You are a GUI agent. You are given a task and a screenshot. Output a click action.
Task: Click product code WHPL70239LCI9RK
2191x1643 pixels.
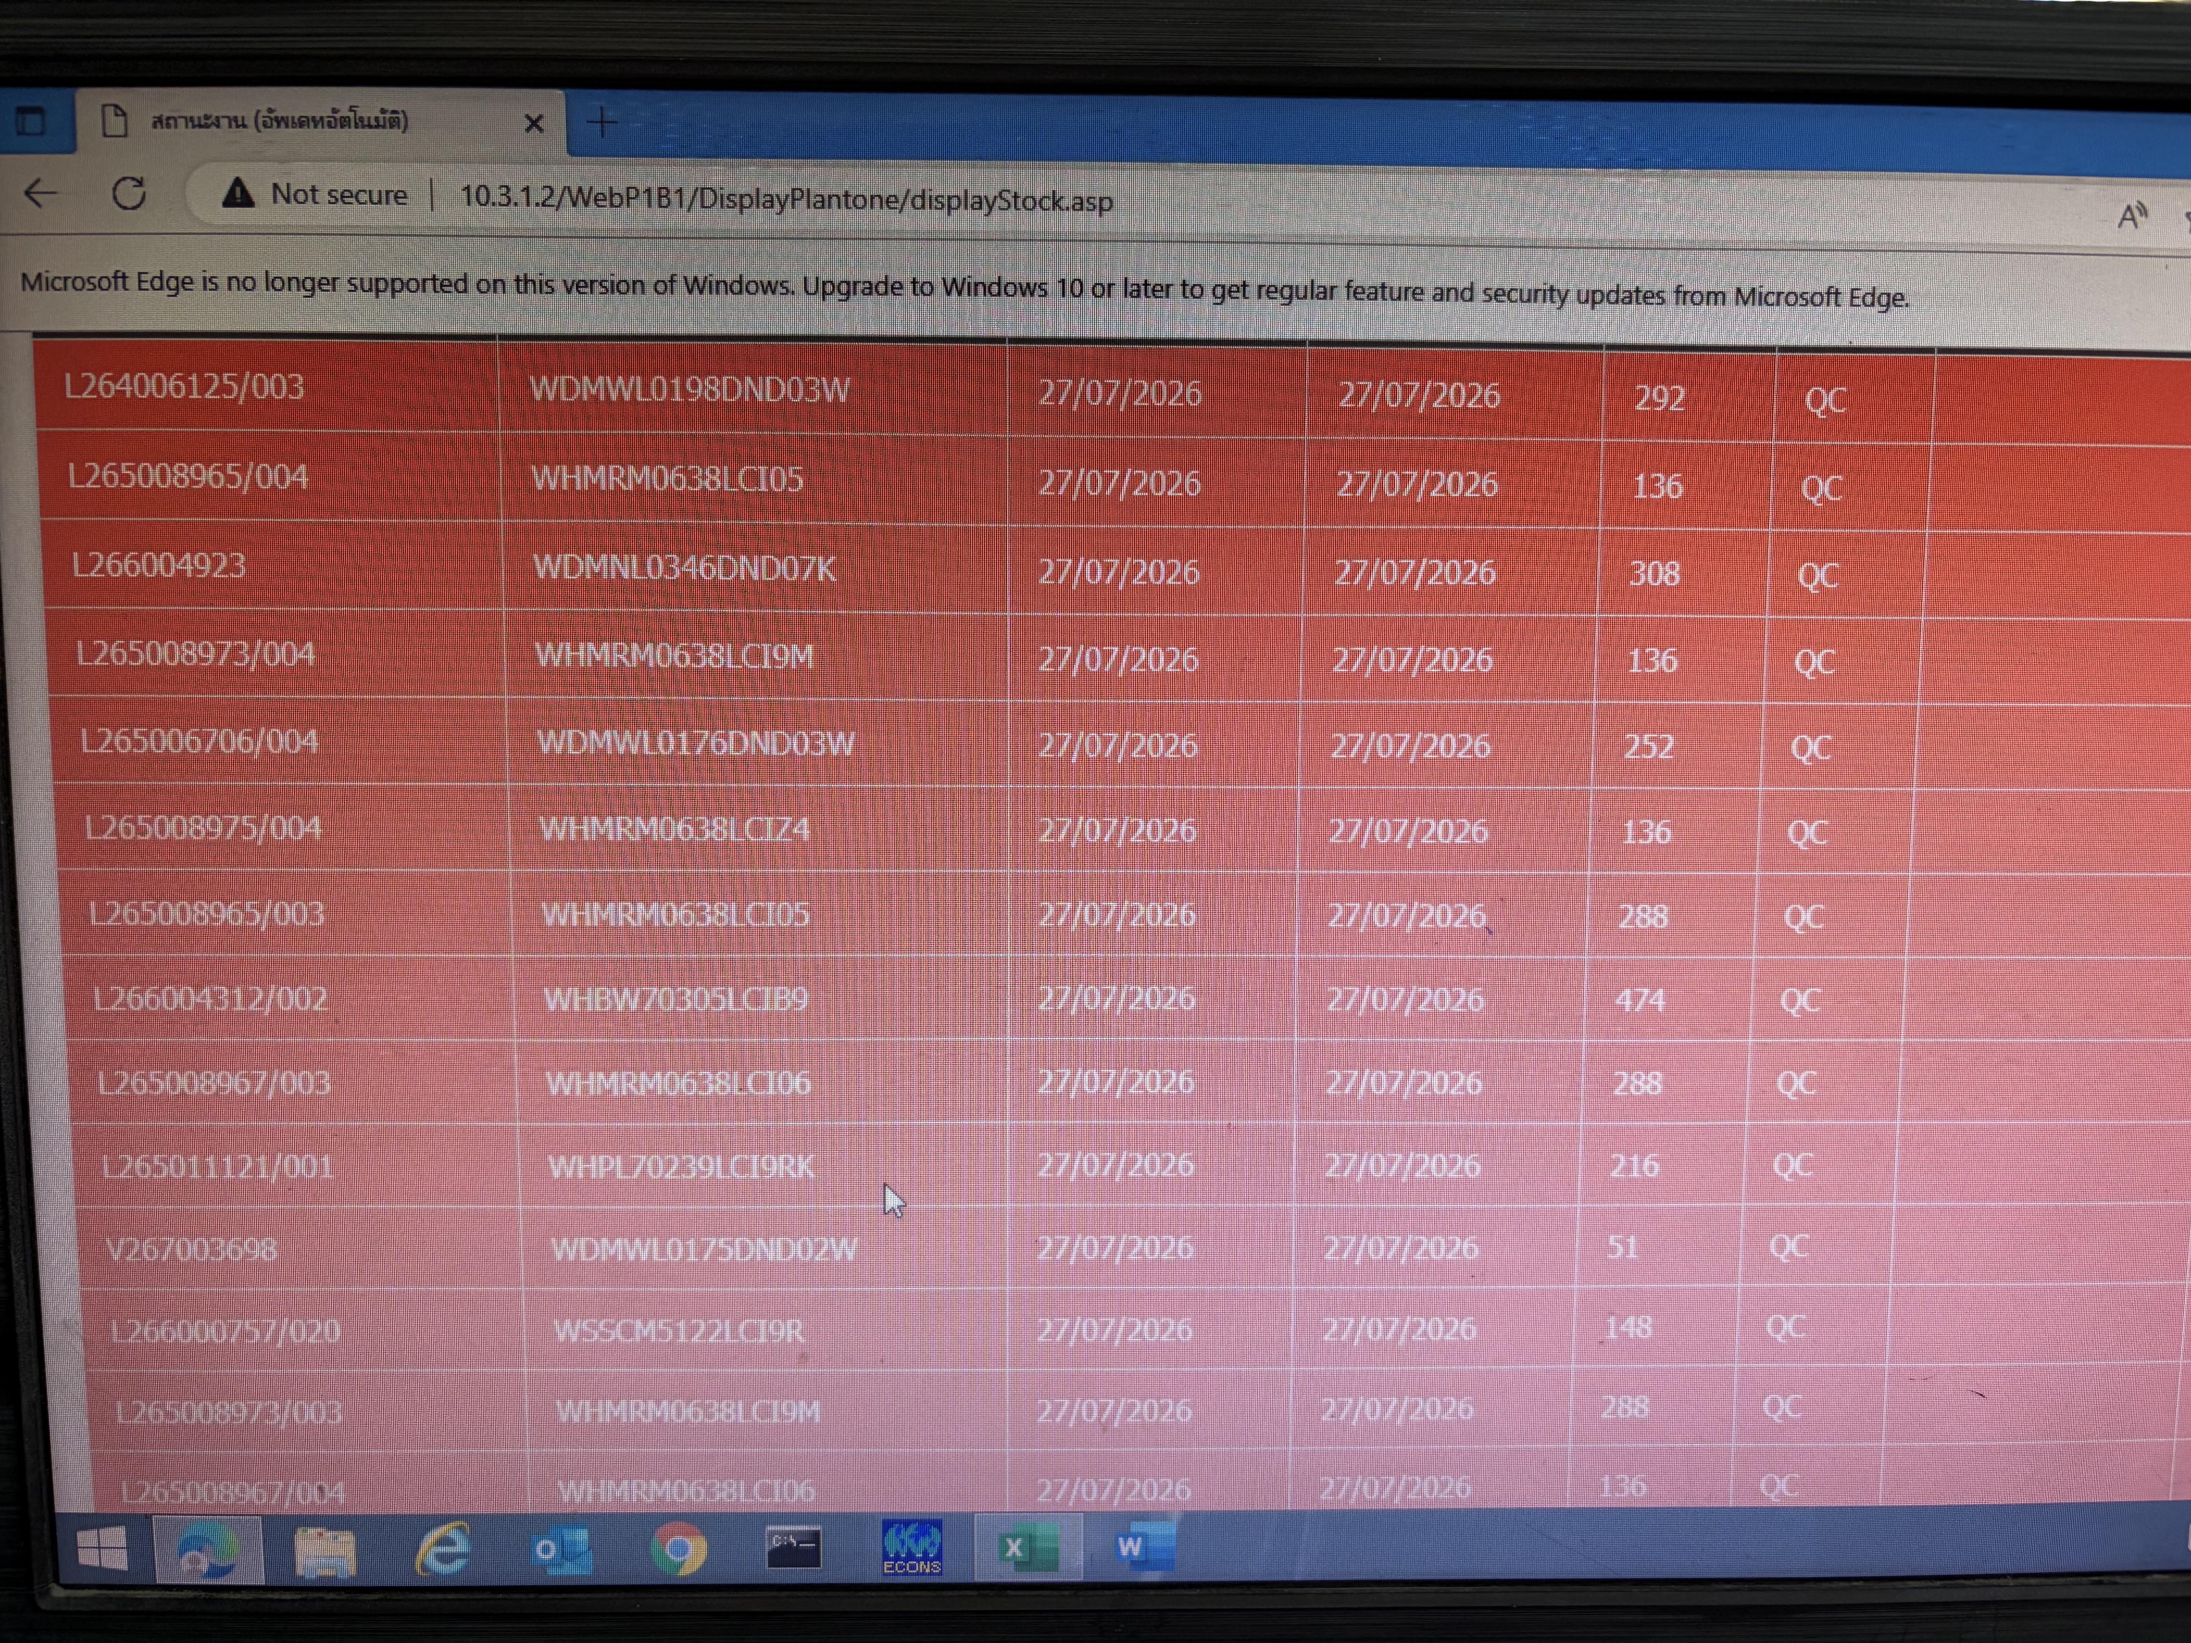682,1167
